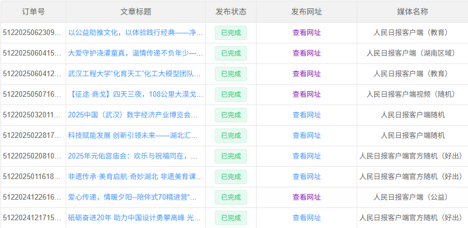Click media name 人民日报客户端视频（随机）
The width and height of the screenshot is (468, 228).
412,95
